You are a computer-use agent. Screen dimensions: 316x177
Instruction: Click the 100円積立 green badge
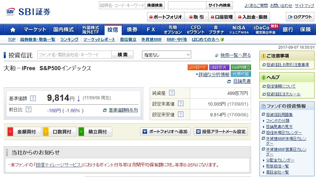click(x=241, y=67)
